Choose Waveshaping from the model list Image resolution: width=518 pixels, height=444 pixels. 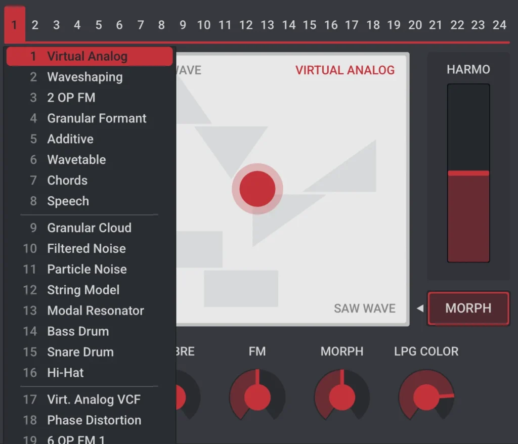90,77
